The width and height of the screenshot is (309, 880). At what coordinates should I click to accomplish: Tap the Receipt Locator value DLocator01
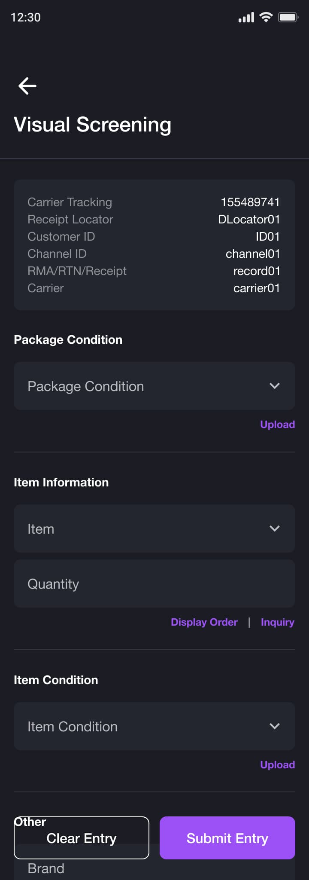pos(249,219)
